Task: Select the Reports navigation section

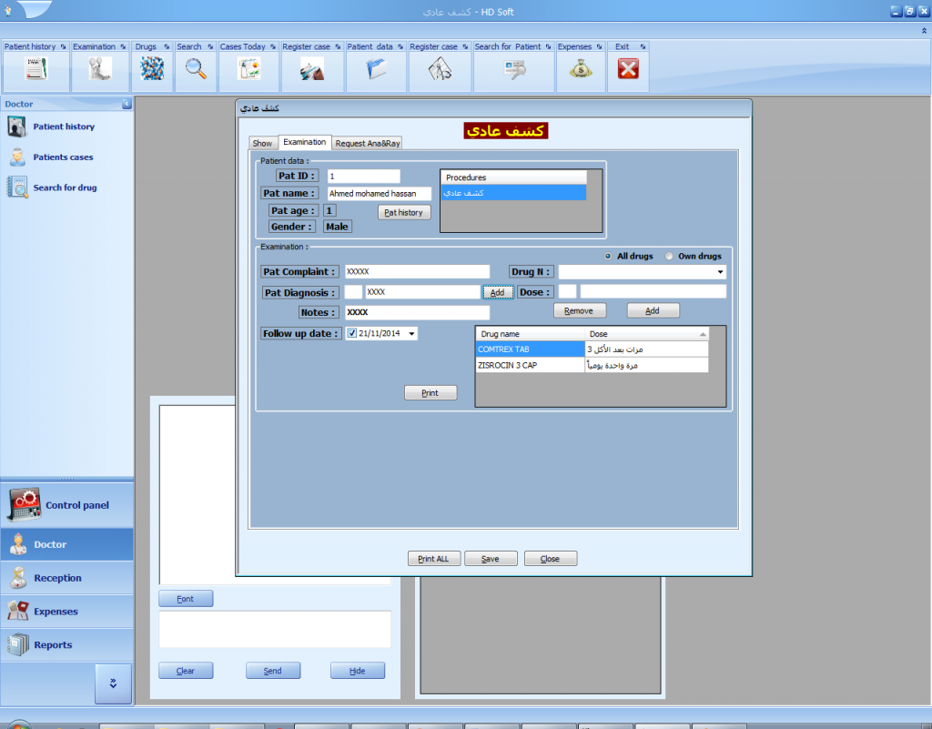Action: click(66, 644)
